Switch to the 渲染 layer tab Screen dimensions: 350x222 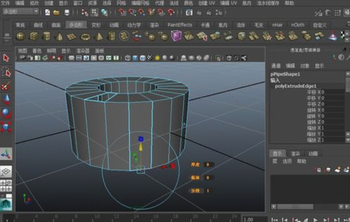[x=295, y=153]
